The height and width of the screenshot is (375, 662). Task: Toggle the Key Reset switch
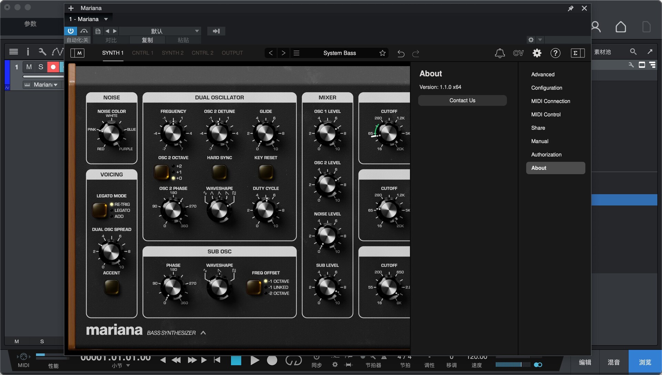(x=265, y=172)
